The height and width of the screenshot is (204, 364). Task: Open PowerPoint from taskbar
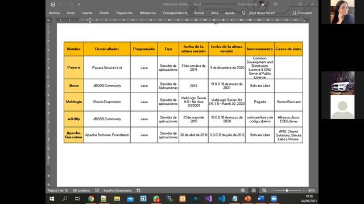tap(248, 199)
